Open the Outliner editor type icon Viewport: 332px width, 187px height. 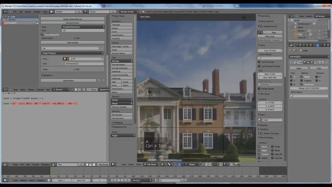point(292,16)
